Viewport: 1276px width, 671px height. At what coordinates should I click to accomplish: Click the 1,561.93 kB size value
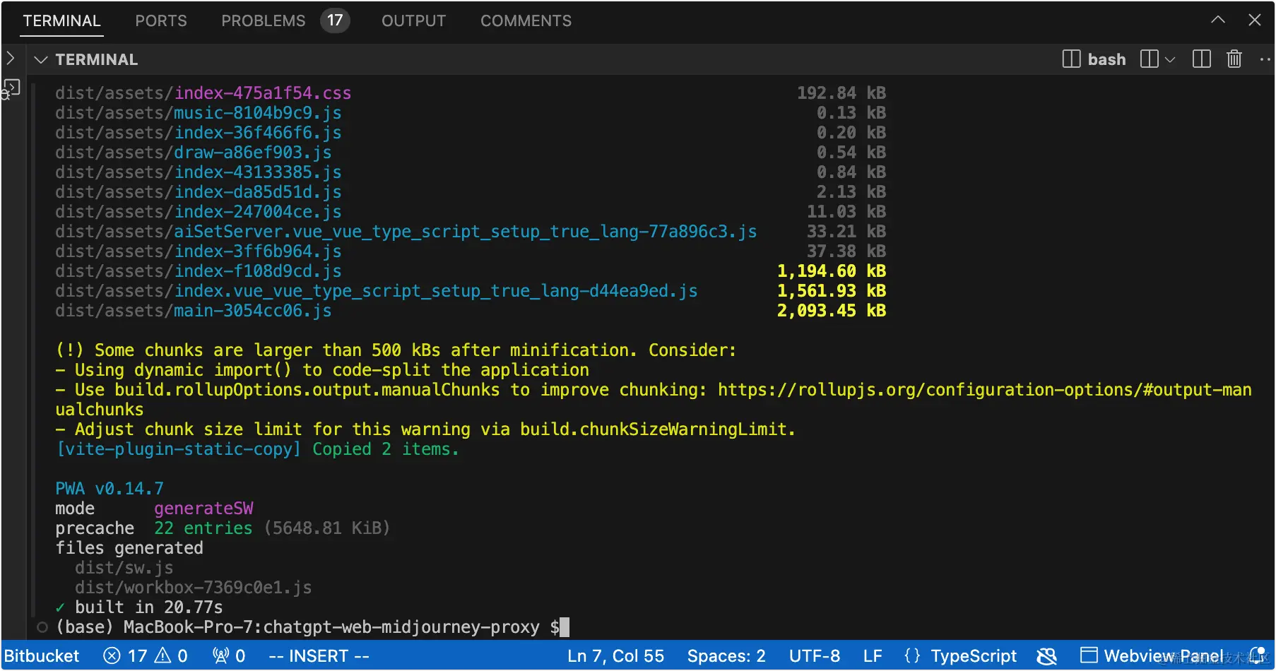[x=831, y=291]
